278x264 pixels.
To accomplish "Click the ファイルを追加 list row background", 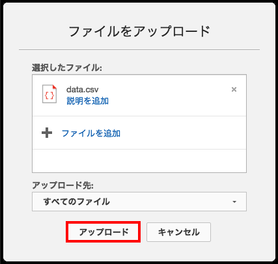I will click(x=139, y=133).
